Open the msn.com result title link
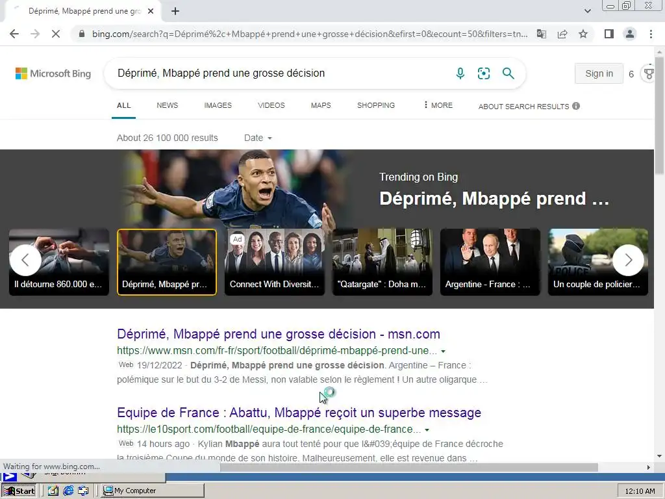665x499 pixels. point(279,334)
